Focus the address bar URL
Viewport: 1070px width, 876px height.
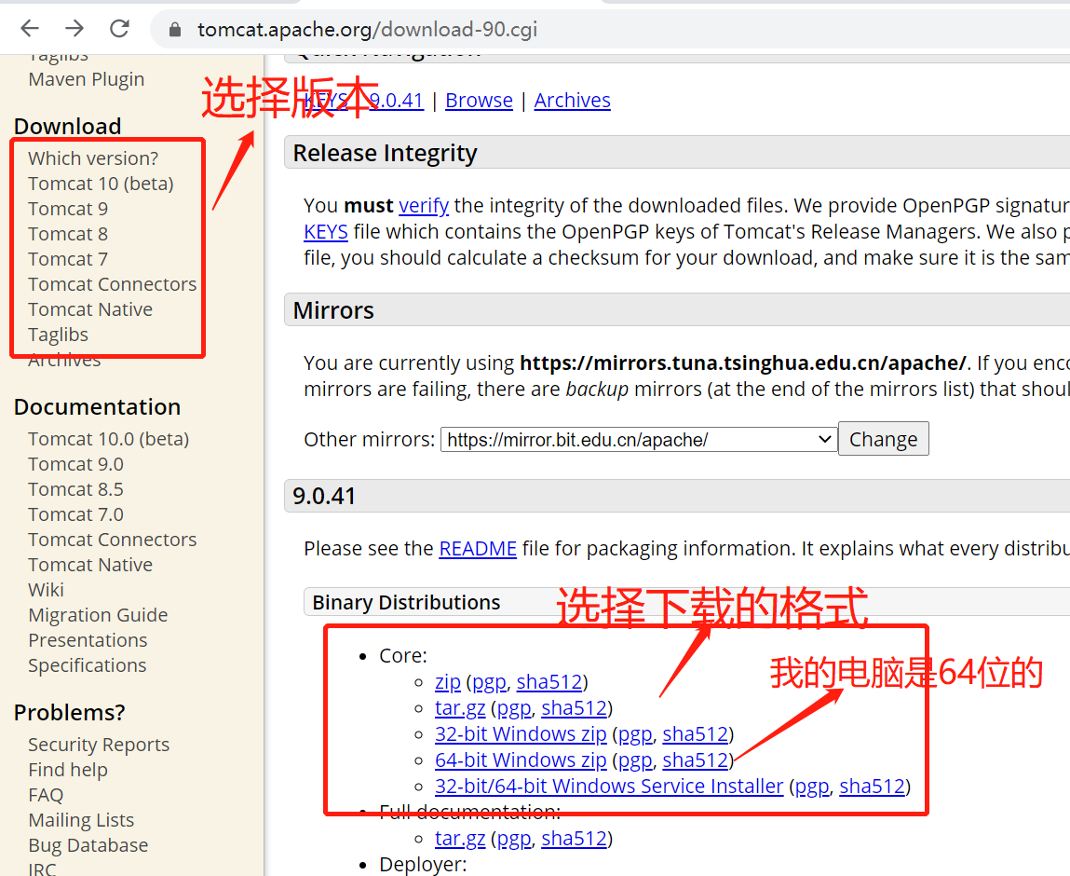coord(367,30)
